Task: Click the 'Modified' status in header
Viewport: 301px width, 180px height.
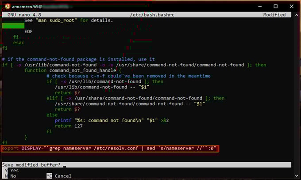Action: 274,15
